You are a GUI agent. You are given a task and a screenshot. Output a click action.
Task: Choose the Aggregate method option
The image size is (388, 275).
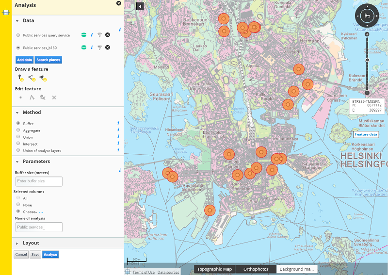click(x=18, y=130)
